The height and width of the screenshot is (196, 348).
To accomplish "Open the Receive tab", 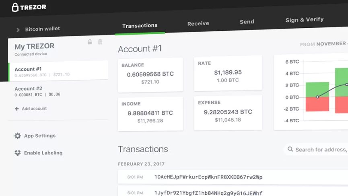I will 198,23.
